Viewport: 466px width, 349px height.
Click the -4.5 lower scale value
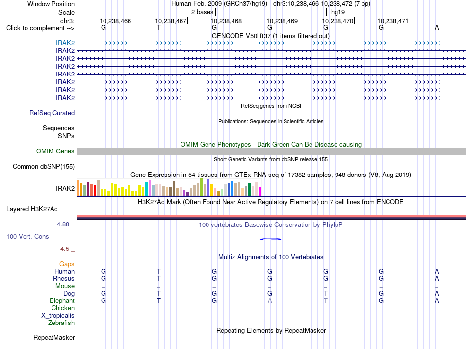[64, 249]
